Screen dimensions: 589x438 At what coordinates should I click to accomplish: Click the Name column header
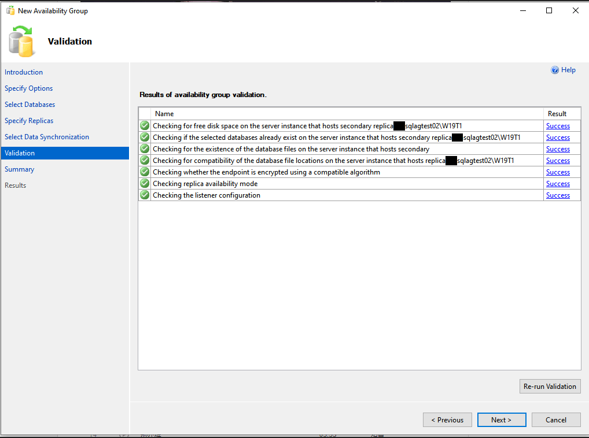click(x=165, y=114)
